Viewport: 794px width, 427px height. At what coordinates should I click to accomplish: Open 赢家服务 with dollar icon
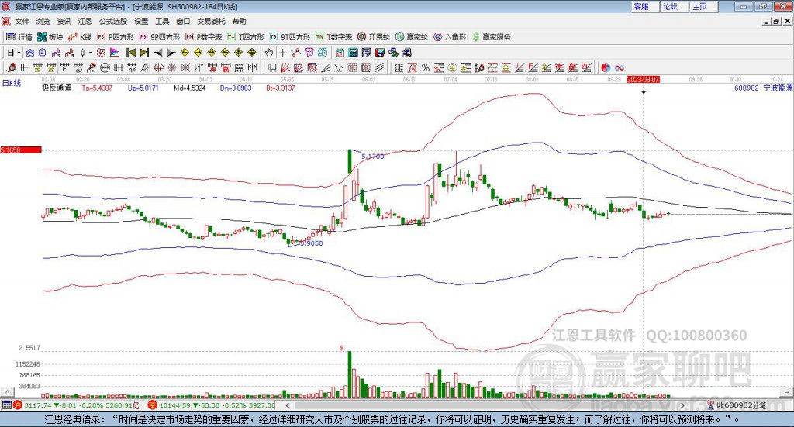tap(491, 37)
